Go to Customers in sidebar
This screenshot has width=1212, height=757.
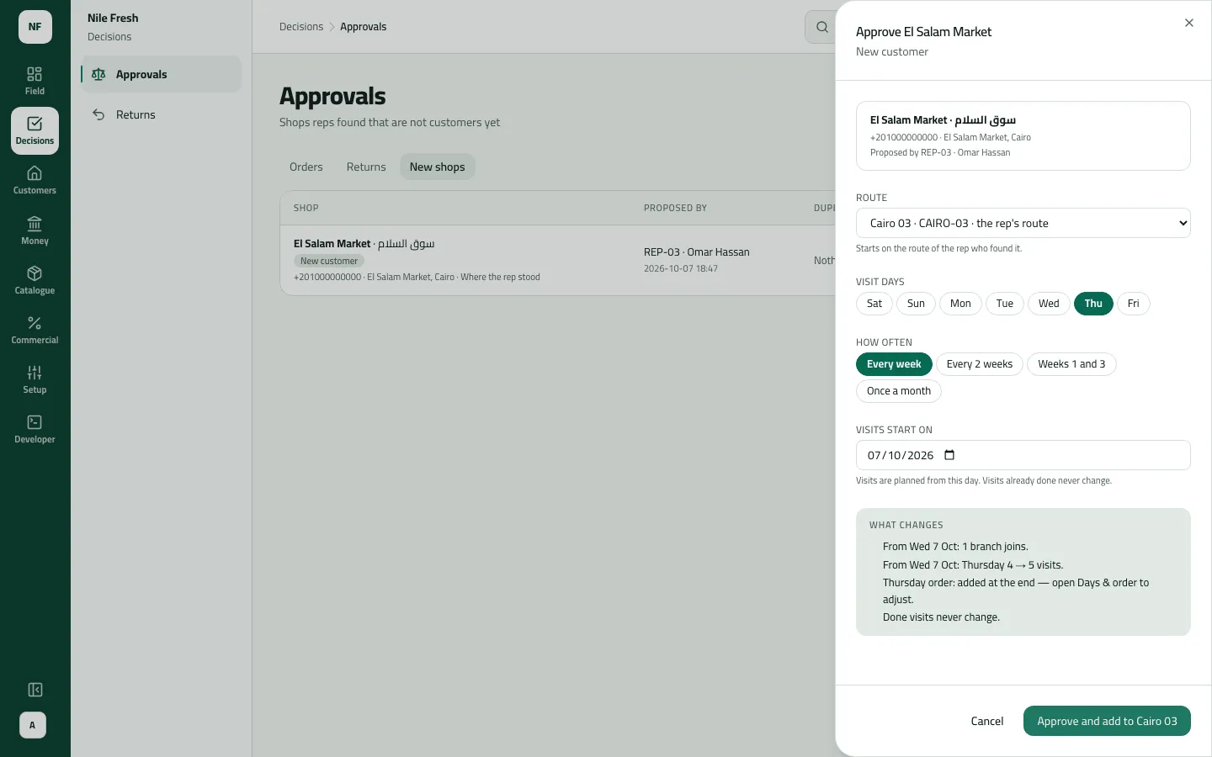click(x=35, y=180)
